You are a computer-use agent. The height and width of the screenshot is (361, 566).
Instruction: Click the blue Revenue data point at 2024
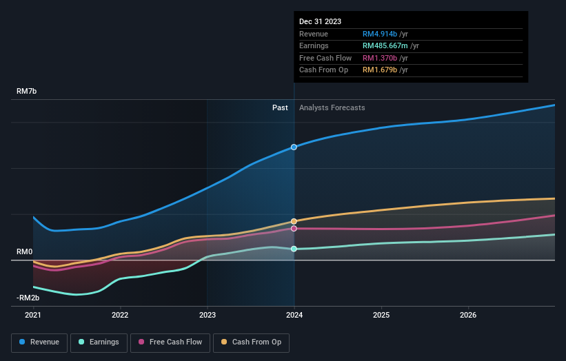pyautogui.click(x=294, y=147)
